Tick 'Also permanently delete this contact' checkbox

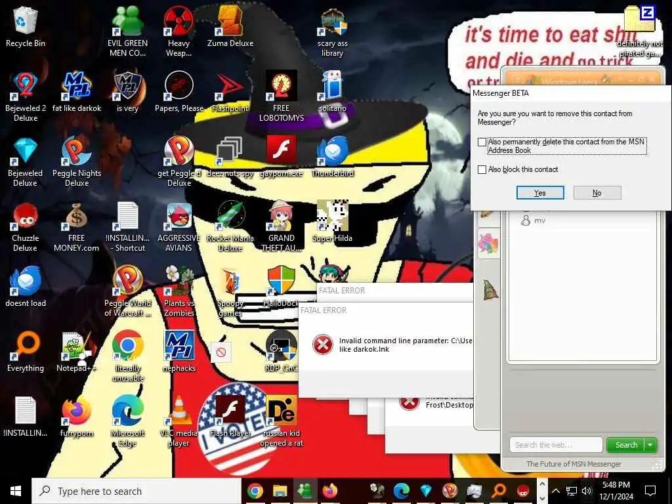pyautogui.click(x=482, y=142)
